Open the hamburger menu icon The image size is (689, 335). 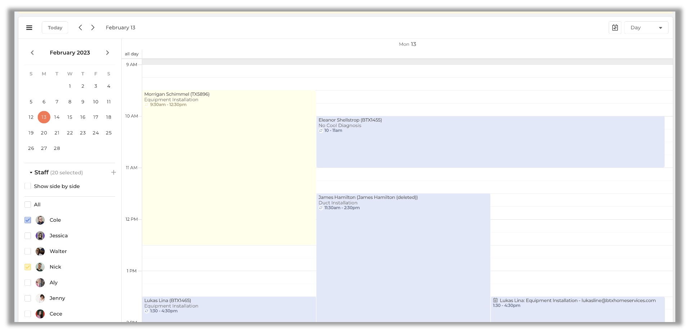coord(29,28)
